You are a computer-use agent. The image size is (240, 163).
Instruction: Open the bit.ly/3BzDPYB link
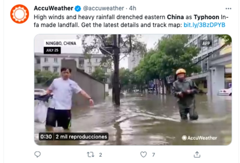(204, 25)
